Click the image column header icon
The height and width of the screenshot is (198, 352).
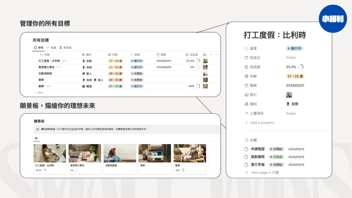(205, 55)
